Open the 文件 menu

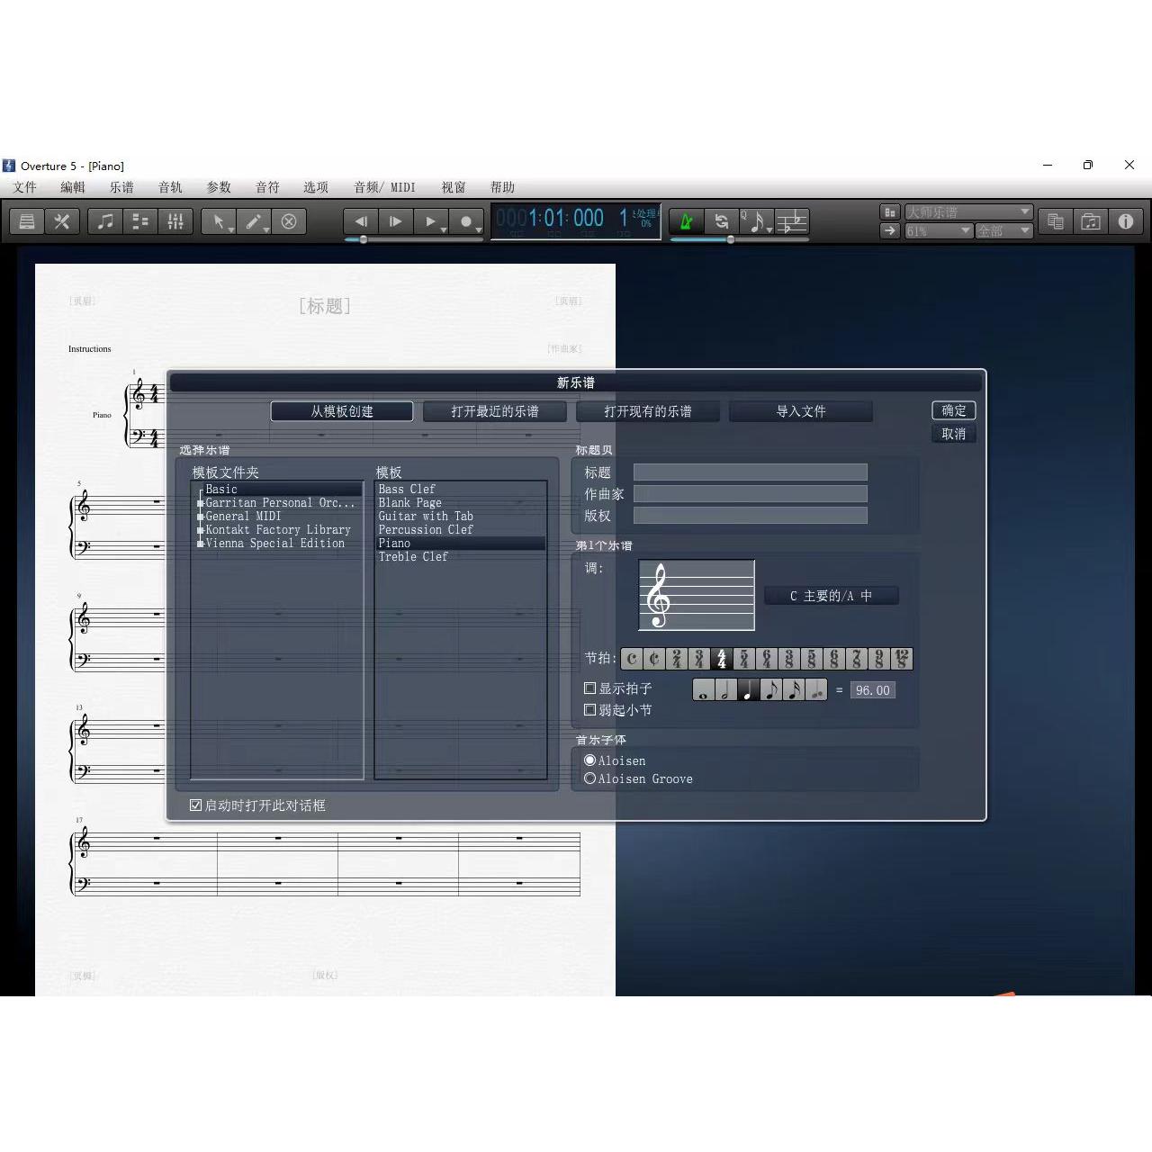24,187
